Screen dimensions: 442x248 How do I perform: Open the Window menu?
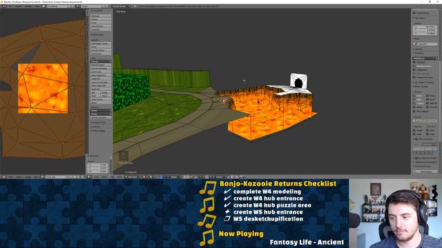point(28,6)
